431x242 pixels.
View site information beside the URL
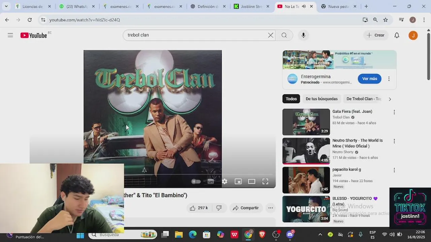point(43,20)
